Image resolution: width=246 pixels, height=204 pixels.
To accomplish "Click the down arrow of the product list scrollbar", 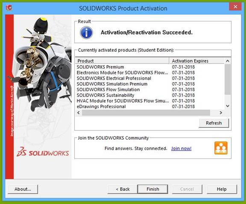I will [x=228, y=106].
